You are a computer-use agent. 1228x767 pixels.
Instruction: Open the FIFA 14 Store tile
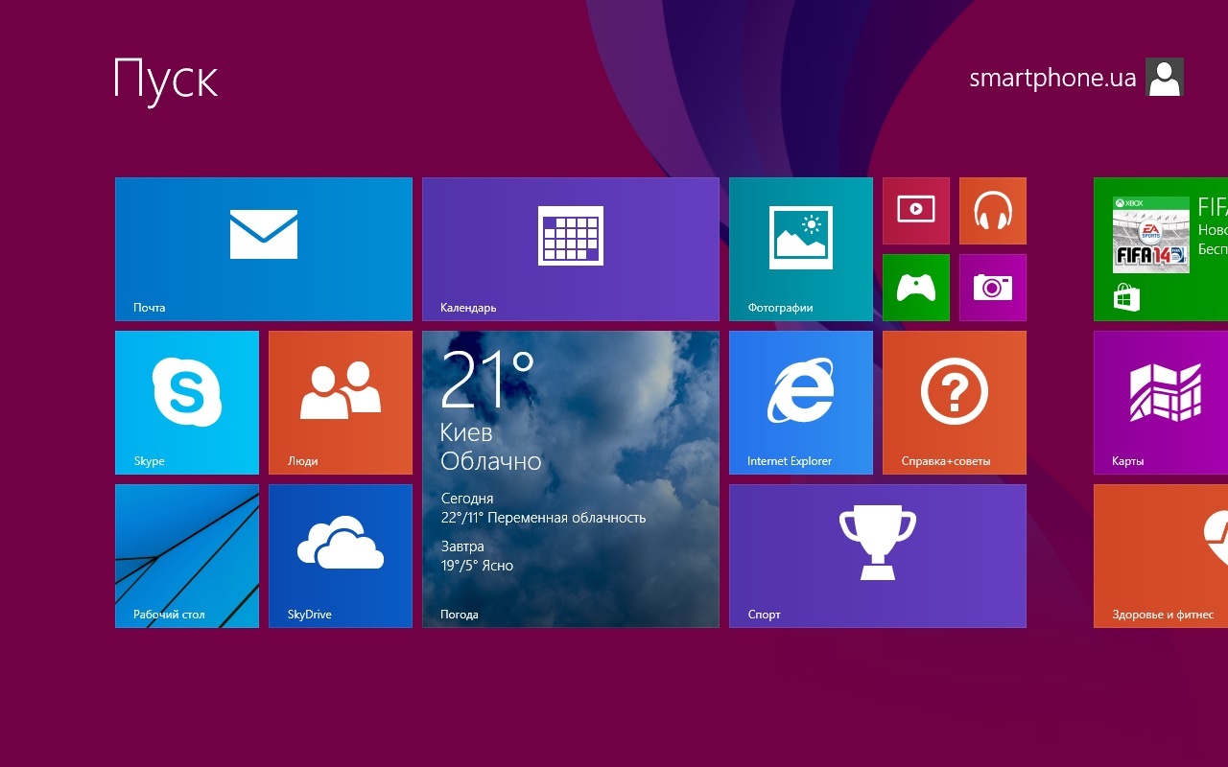point(1161,248)
